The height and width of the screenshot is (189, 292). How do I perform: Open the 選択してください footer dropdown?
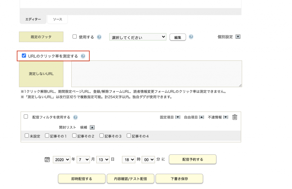coord(138,37)
